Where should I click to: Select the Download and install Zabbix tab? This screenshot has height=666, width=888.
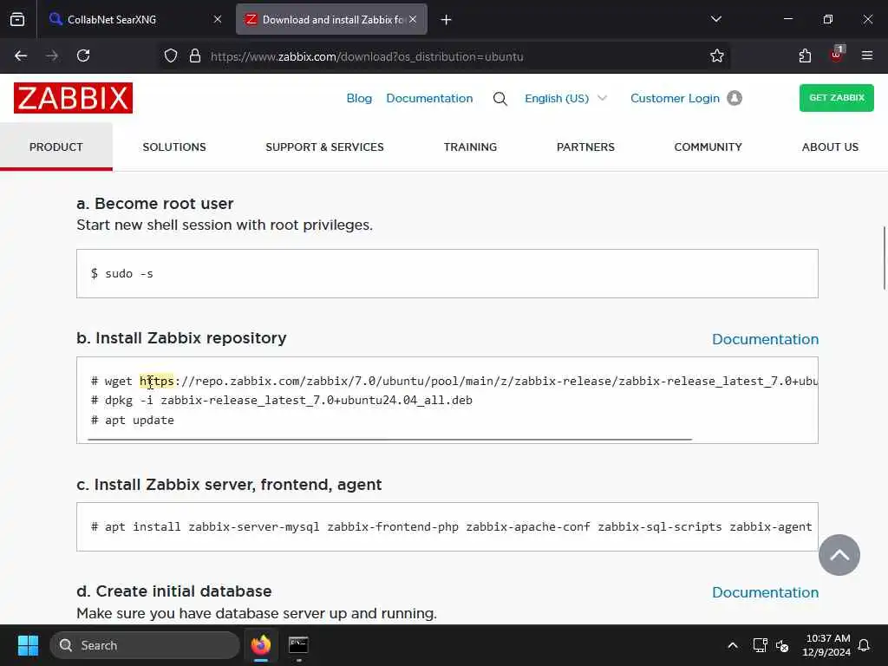click(331, 19)
